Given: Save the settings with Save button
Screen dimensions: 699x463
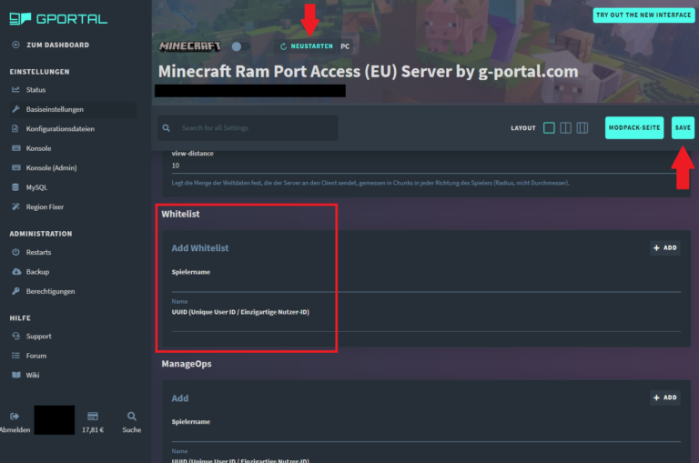Looking at the screenshot, I should [x=683, y=128].
